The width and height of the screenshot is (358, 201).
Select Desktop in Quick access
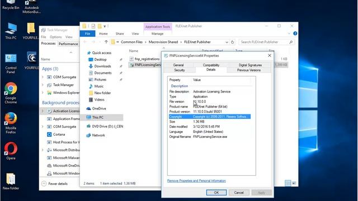click(100, 60)
